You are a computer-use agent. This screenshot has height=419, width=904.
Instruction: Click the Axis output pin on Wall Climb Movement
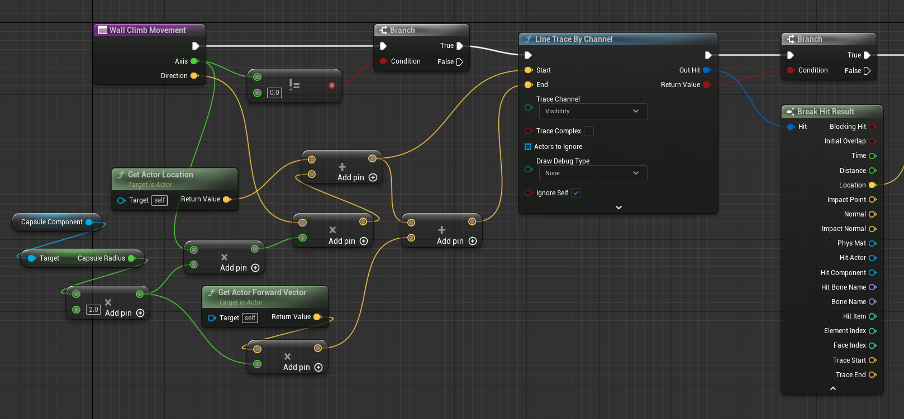[x=194, y=61]
